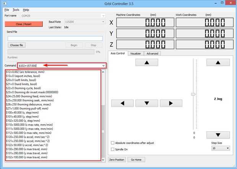The image size is (237, 169).
Task: Click the Z jog vertical slider handle
Action: pos(193,94)
